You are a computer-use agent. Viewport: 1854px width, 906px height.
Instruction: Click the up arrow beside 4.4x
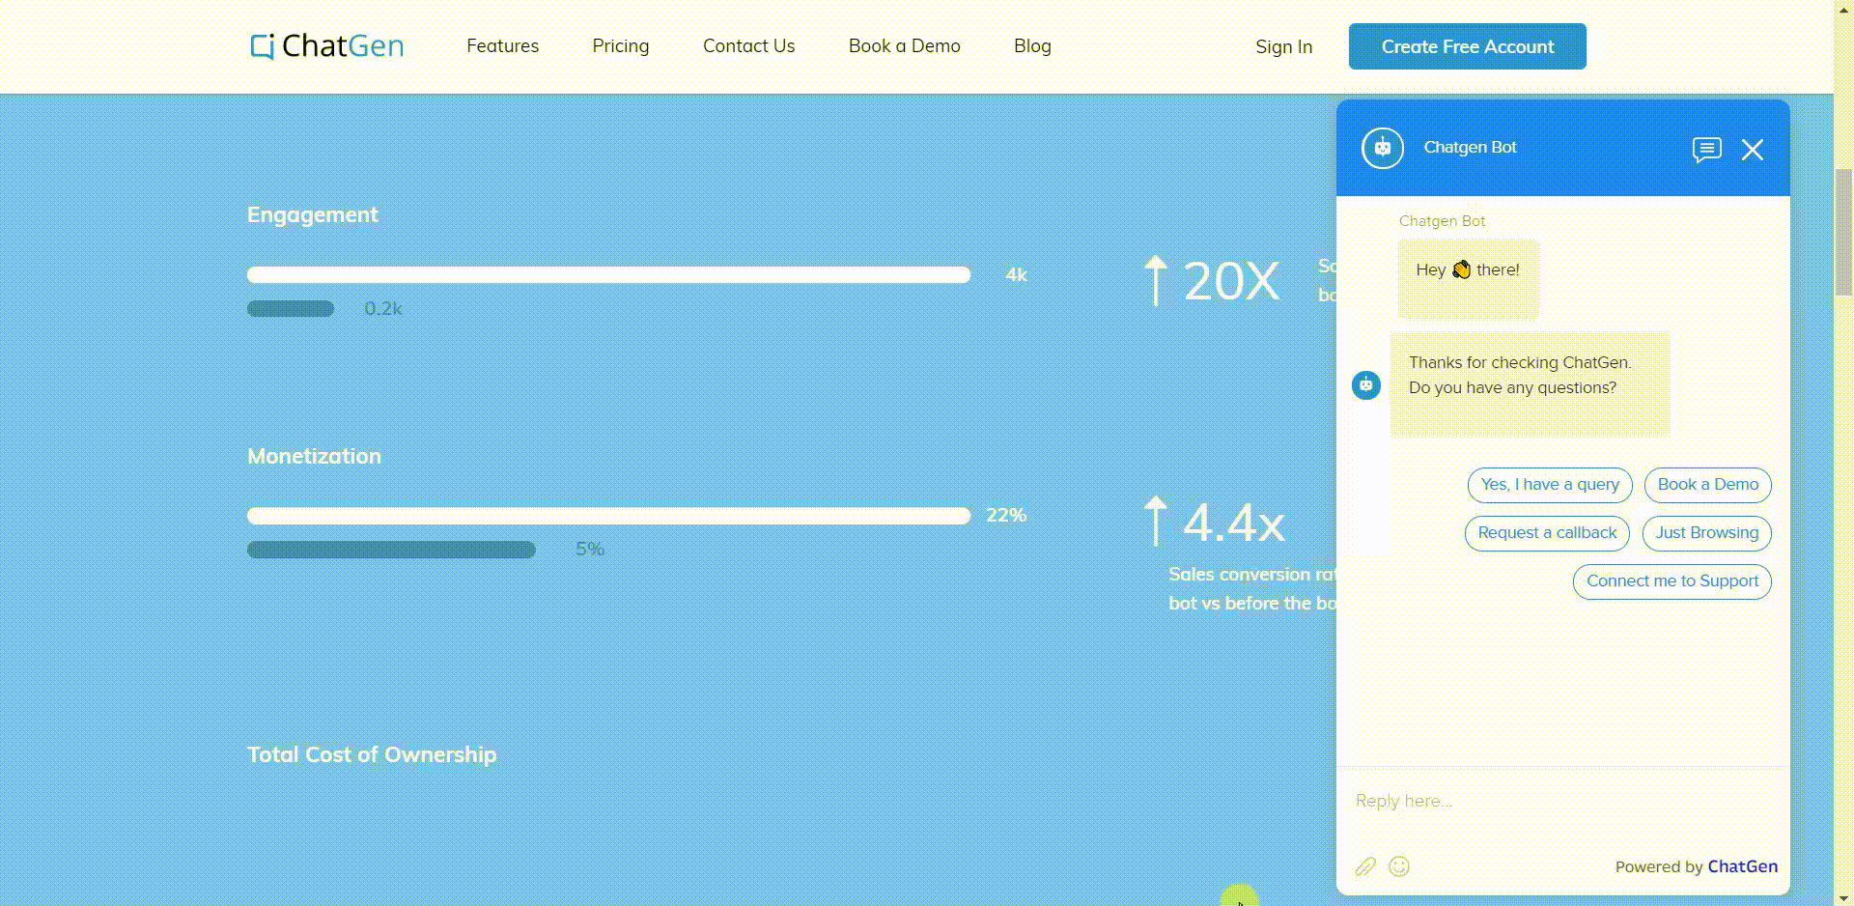coord(1156,521)
